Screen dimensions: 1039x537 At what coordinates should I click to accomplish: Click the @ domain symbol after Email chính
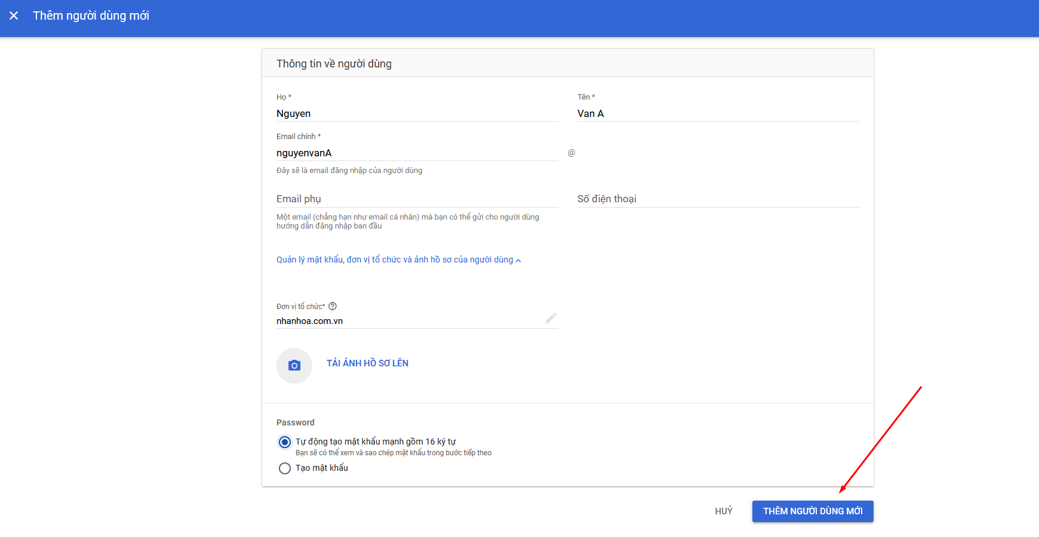[571, 153]
